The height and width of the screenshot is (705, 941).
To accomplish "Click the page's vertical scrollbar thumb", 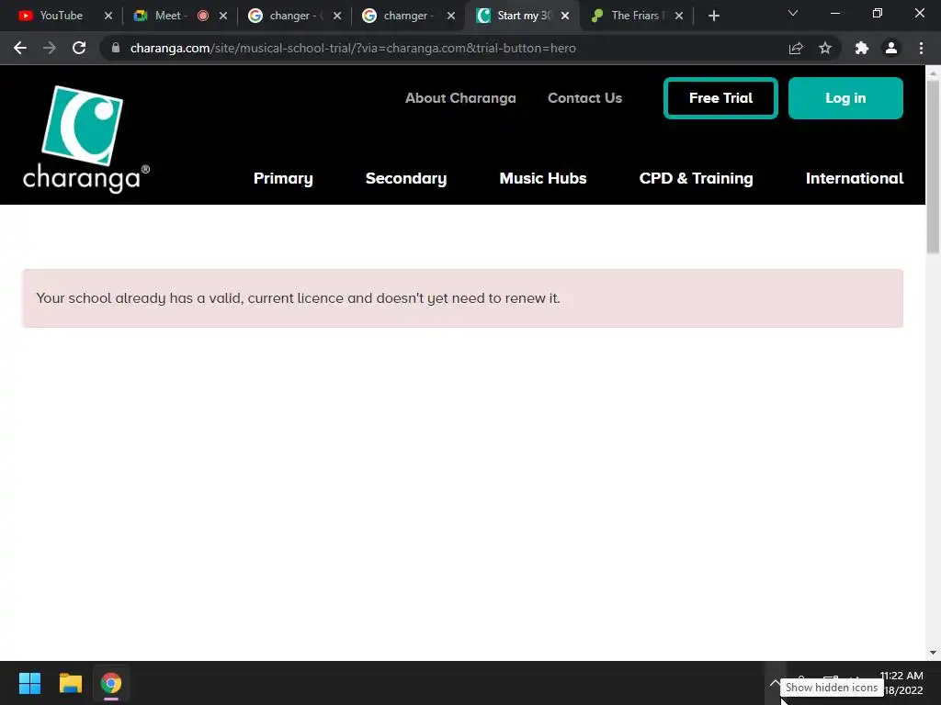I will (933, 167).
